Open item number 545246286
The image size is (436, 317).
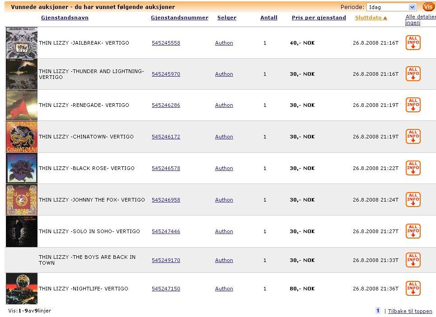coord(166,105)
